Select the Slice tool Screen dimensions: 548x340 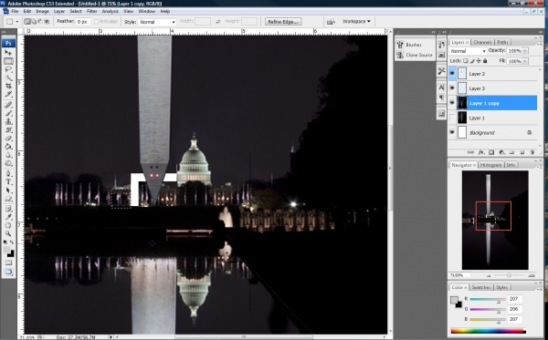(8, 94)
